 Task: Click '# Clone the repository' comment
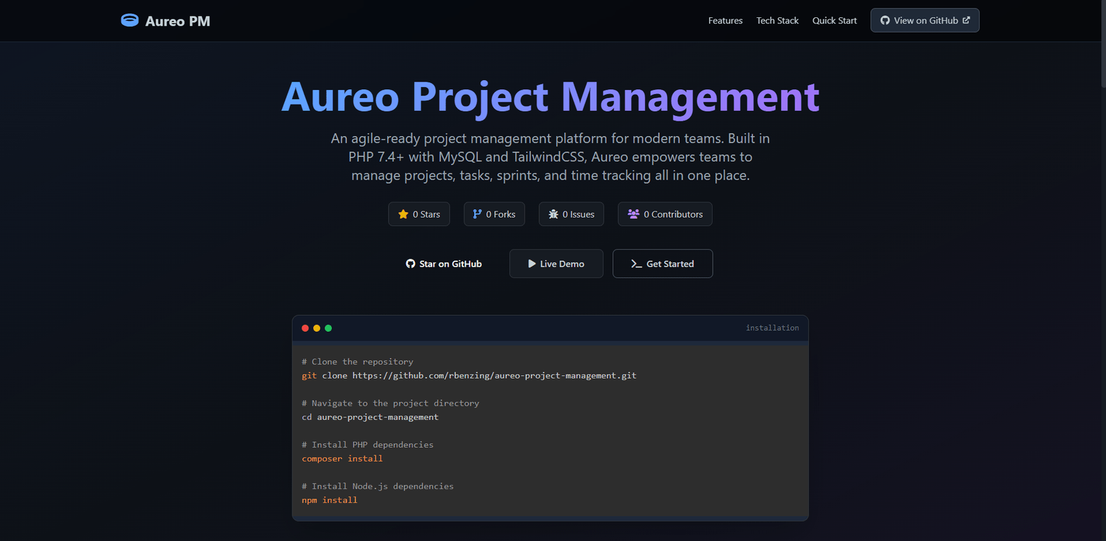[357, 362]
